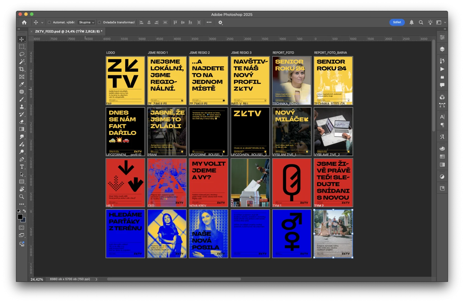Screen dimensions: 464x303
Task: Click the foreground color swatch
Action: [20, 217]
